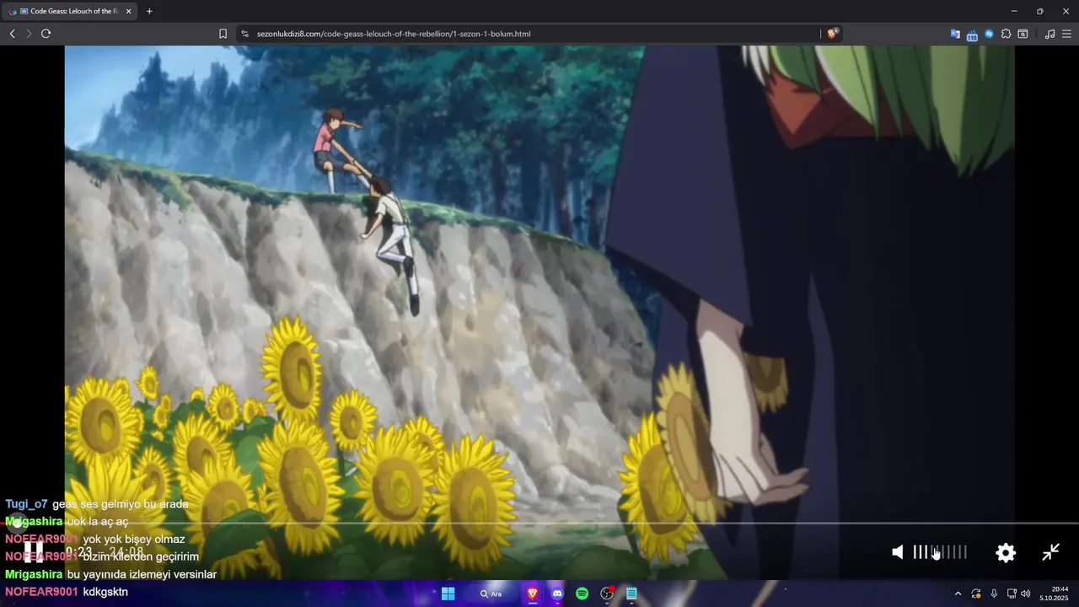Seek on the video progress bar
This screenshot has width=1079, height=607.
[x=539, y=524]
